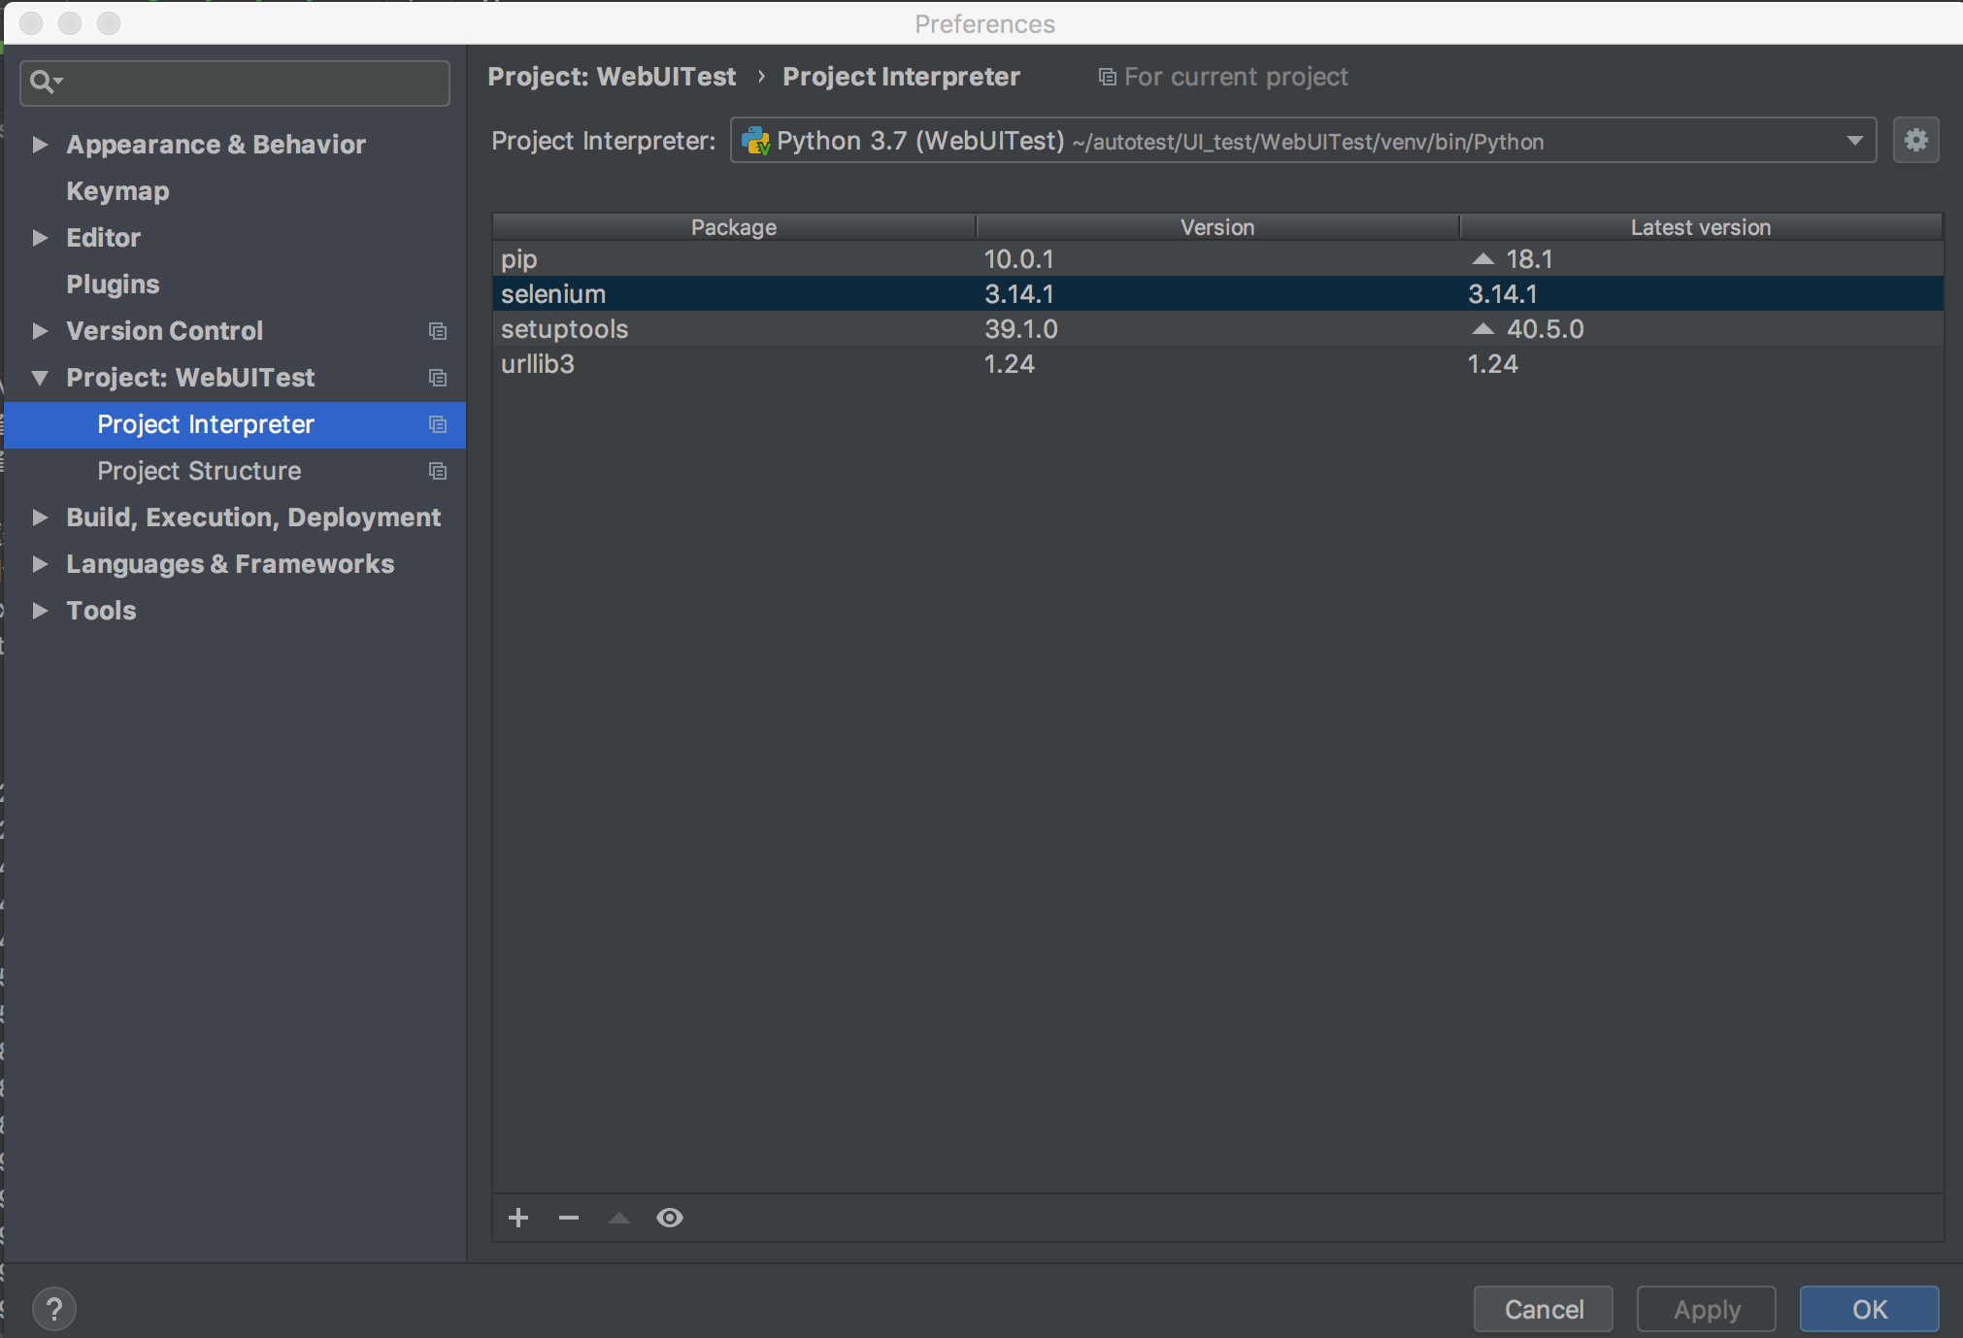1963x1338 pixels.
Task: Click the red close window button
Action: (31, 23)
